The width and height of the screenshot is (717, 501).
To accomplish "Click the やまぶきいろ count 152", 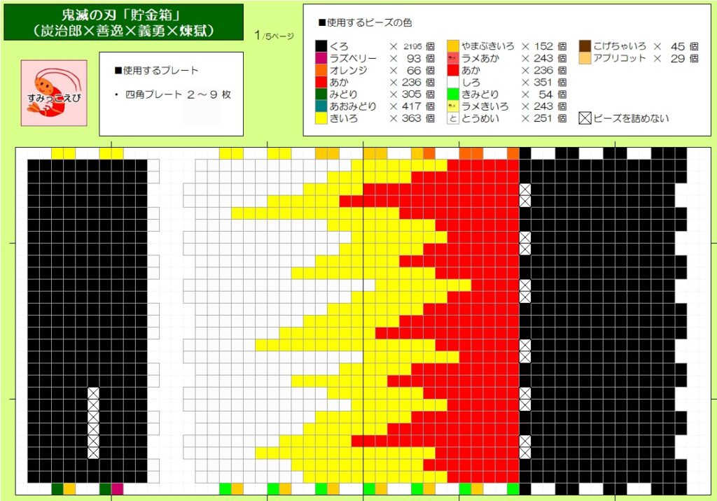I will [543, 46].
